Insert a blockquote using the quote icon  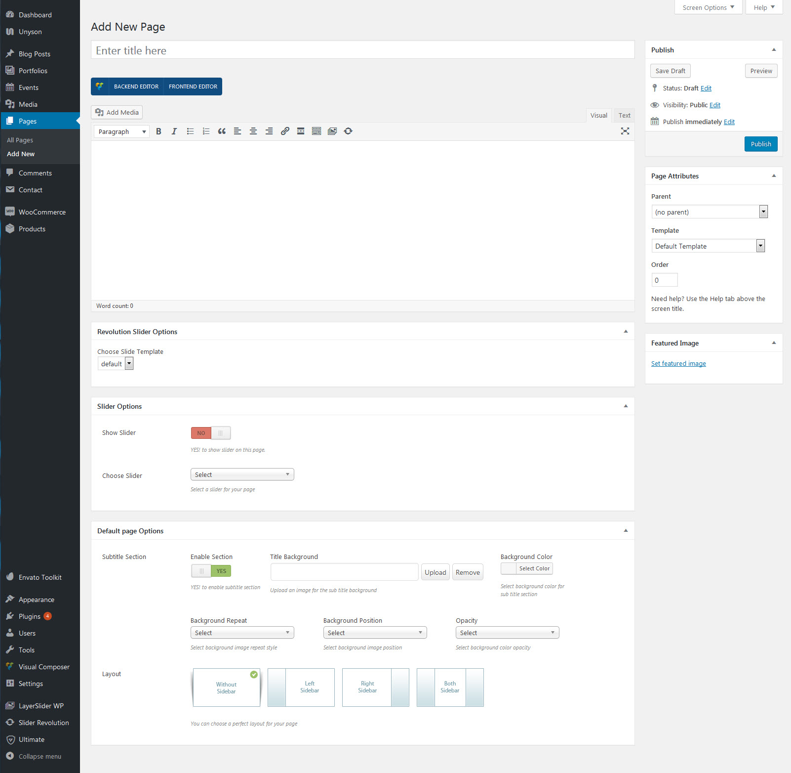(222, 131)
